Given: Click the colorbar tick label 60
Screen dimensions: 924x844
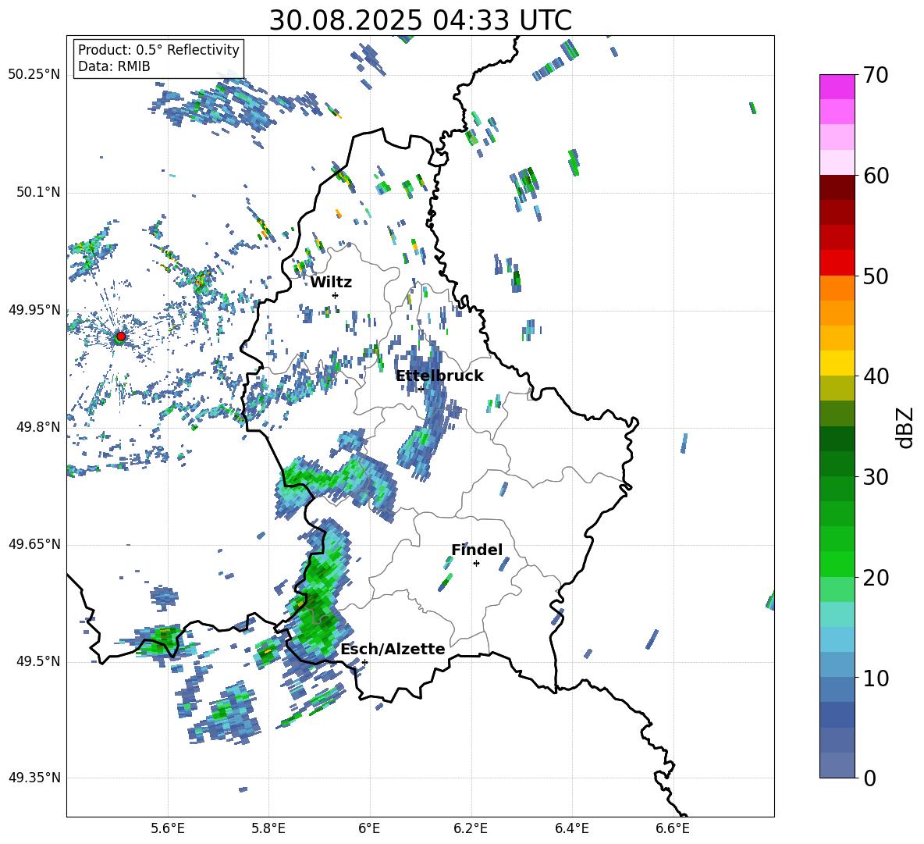Looking at the screenshot, I should pyautogui.click(x=876, y=176).
